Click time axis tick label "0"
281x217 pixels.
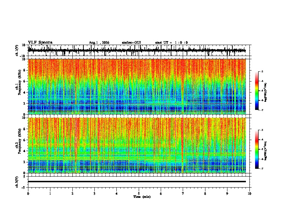(x=28, y=194)
